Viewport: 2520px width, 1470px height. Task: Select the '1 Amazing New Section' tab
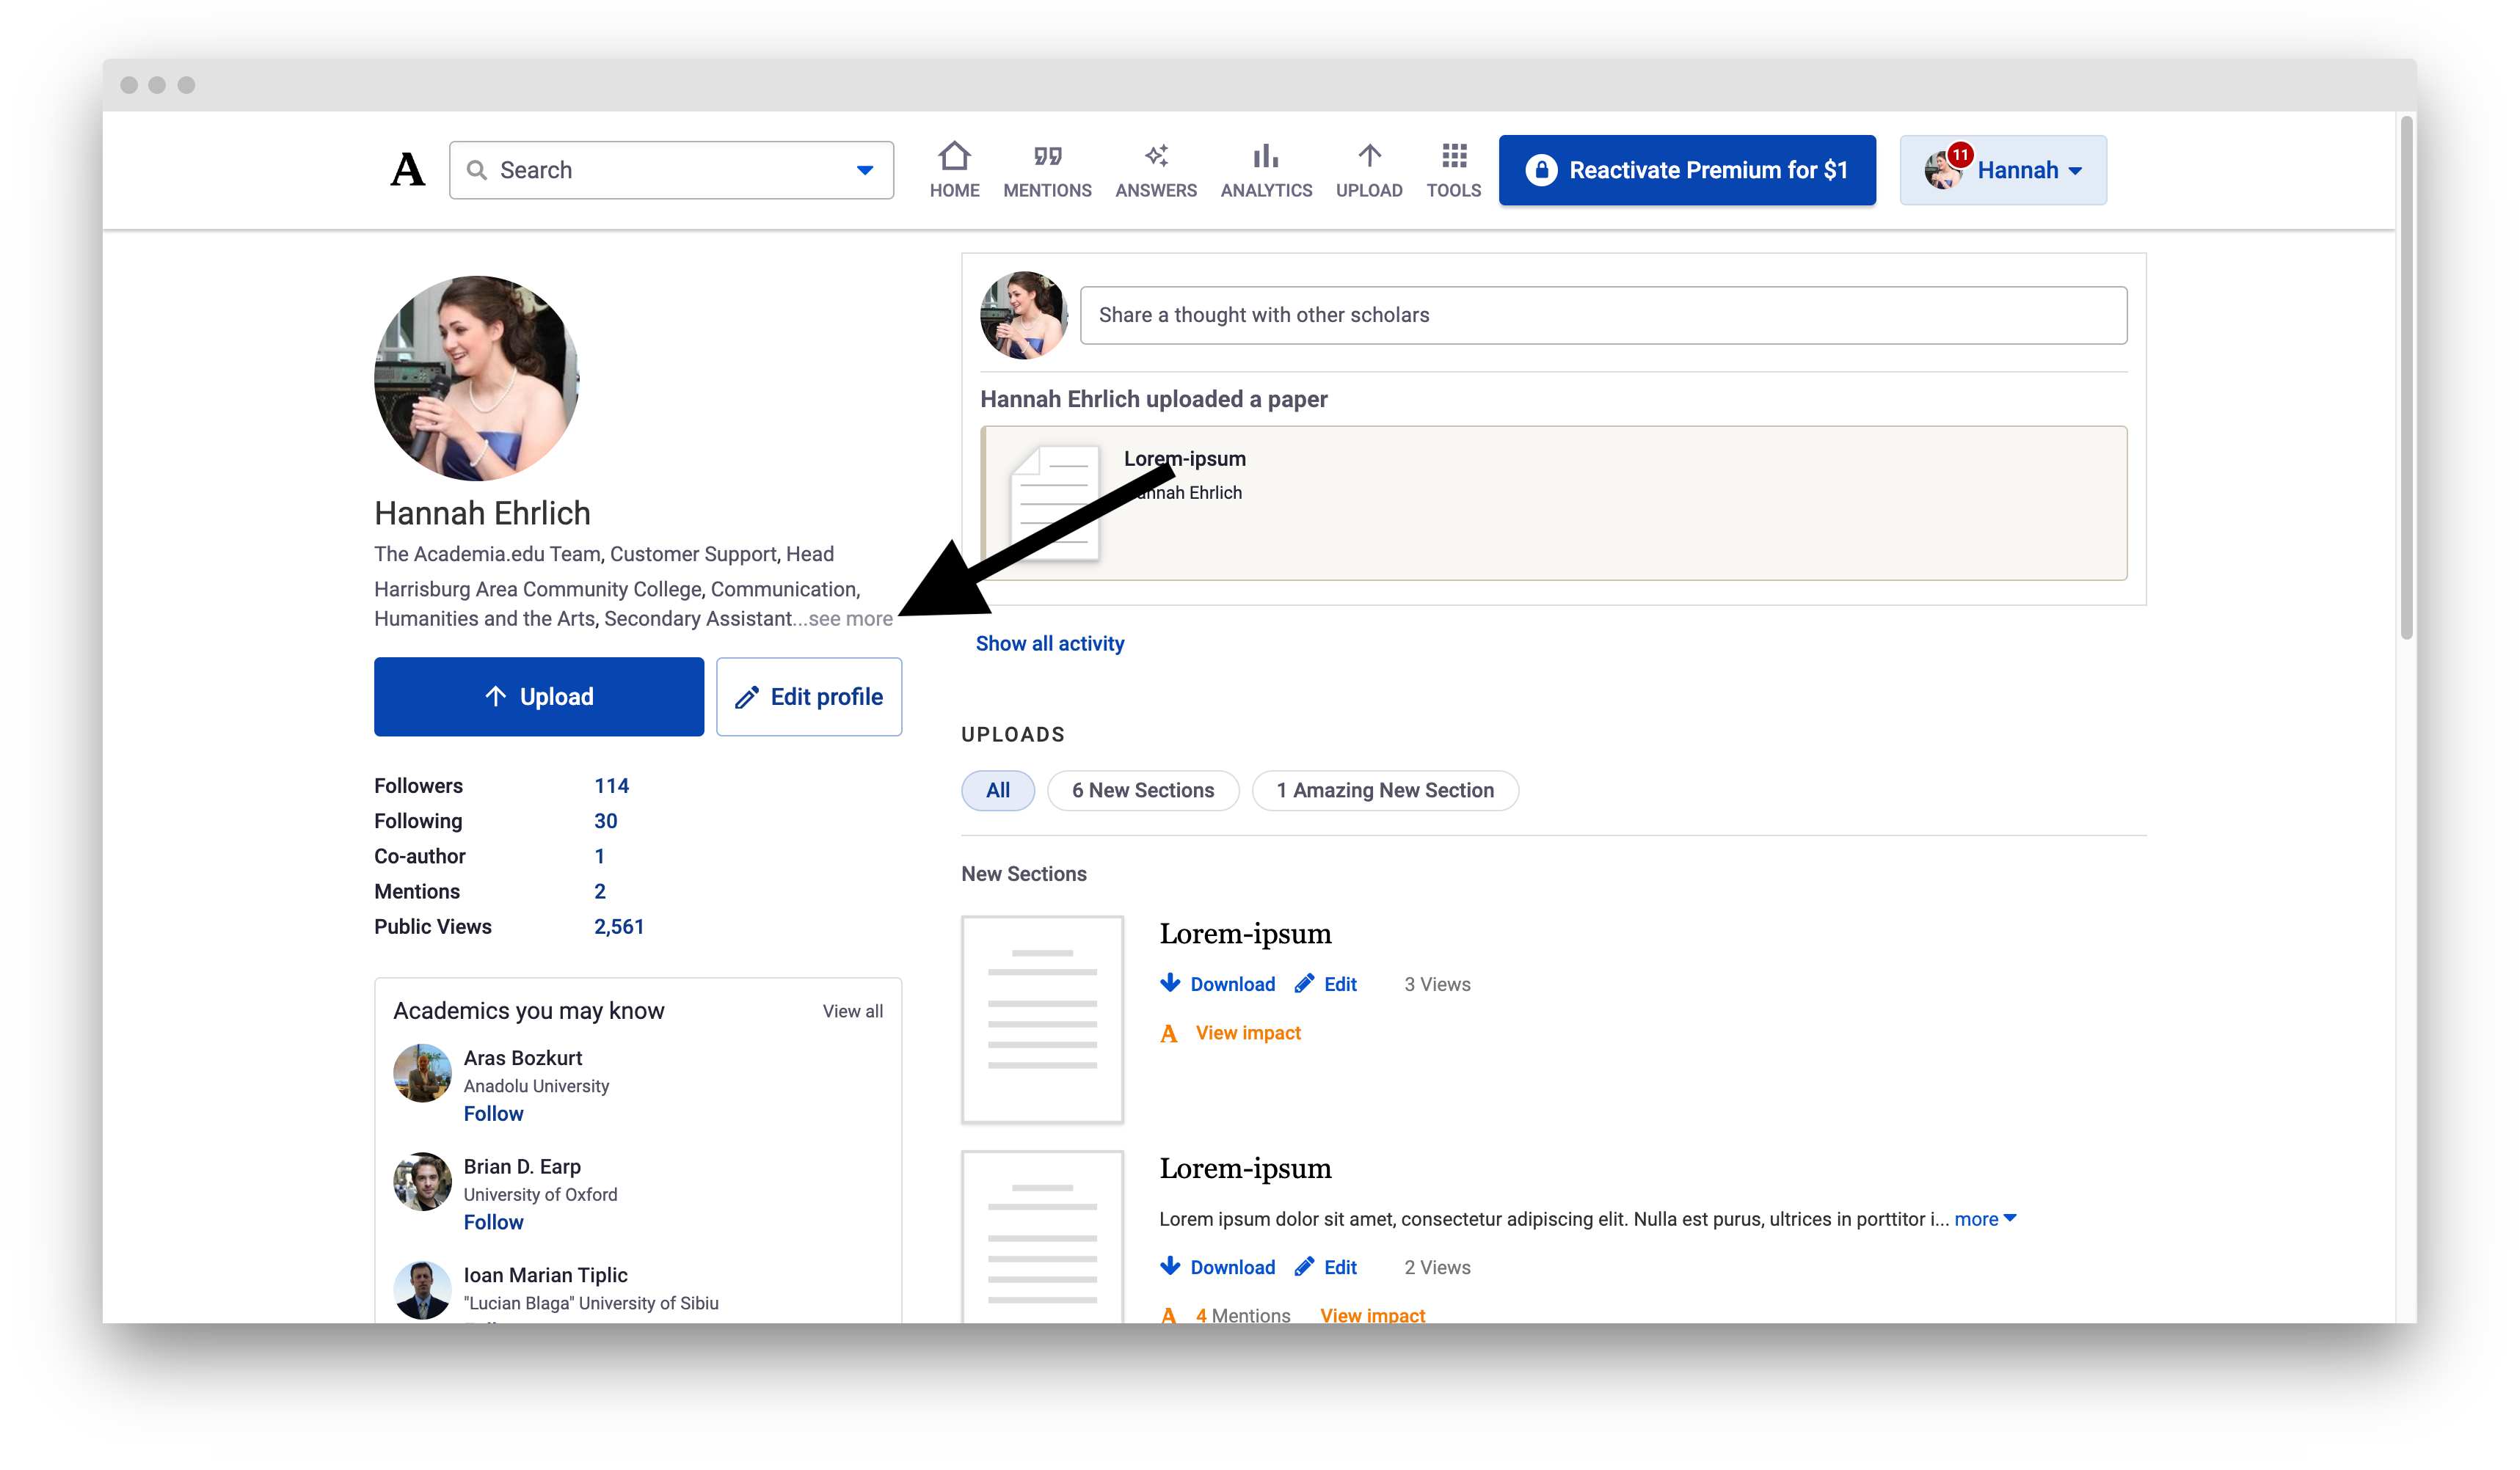click(x=1385, y=791)
